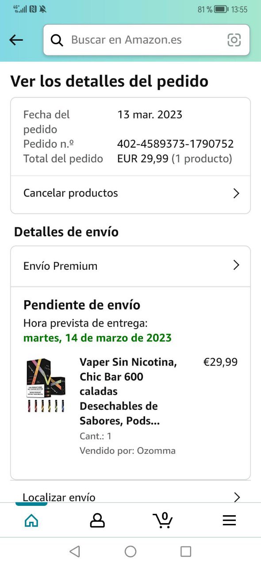Expand Envío Premium chevron
This screenshot has width=261, height=566.
(x=236, y=265)
